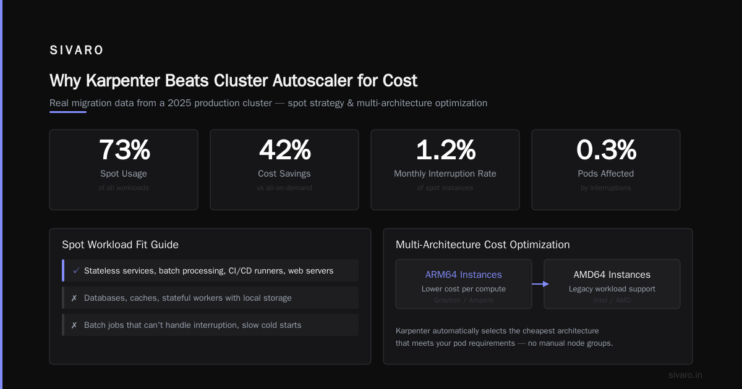
Task: Click the 'Intel / AMD' caption
Action: (x=612, y=301)
